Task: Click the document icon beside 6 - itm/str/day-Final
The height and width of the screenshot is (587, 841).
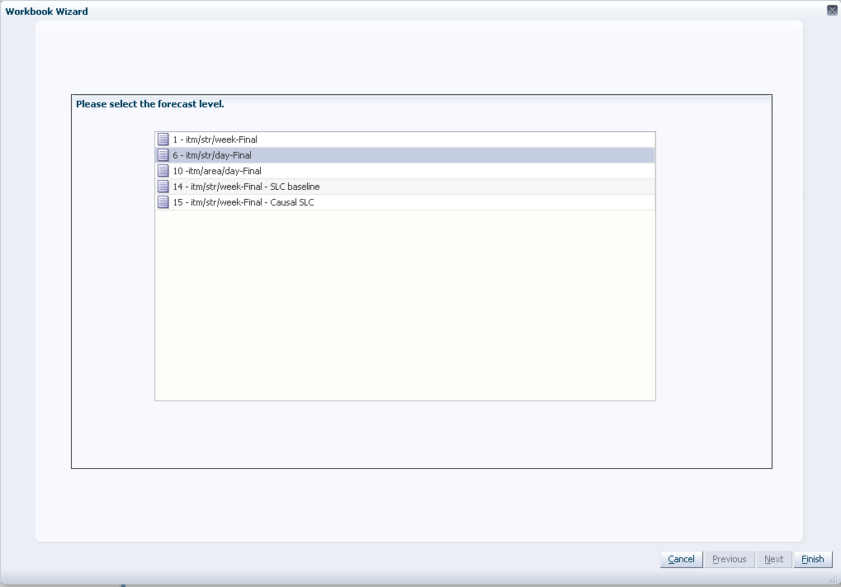Action: (x=163, y=155)
